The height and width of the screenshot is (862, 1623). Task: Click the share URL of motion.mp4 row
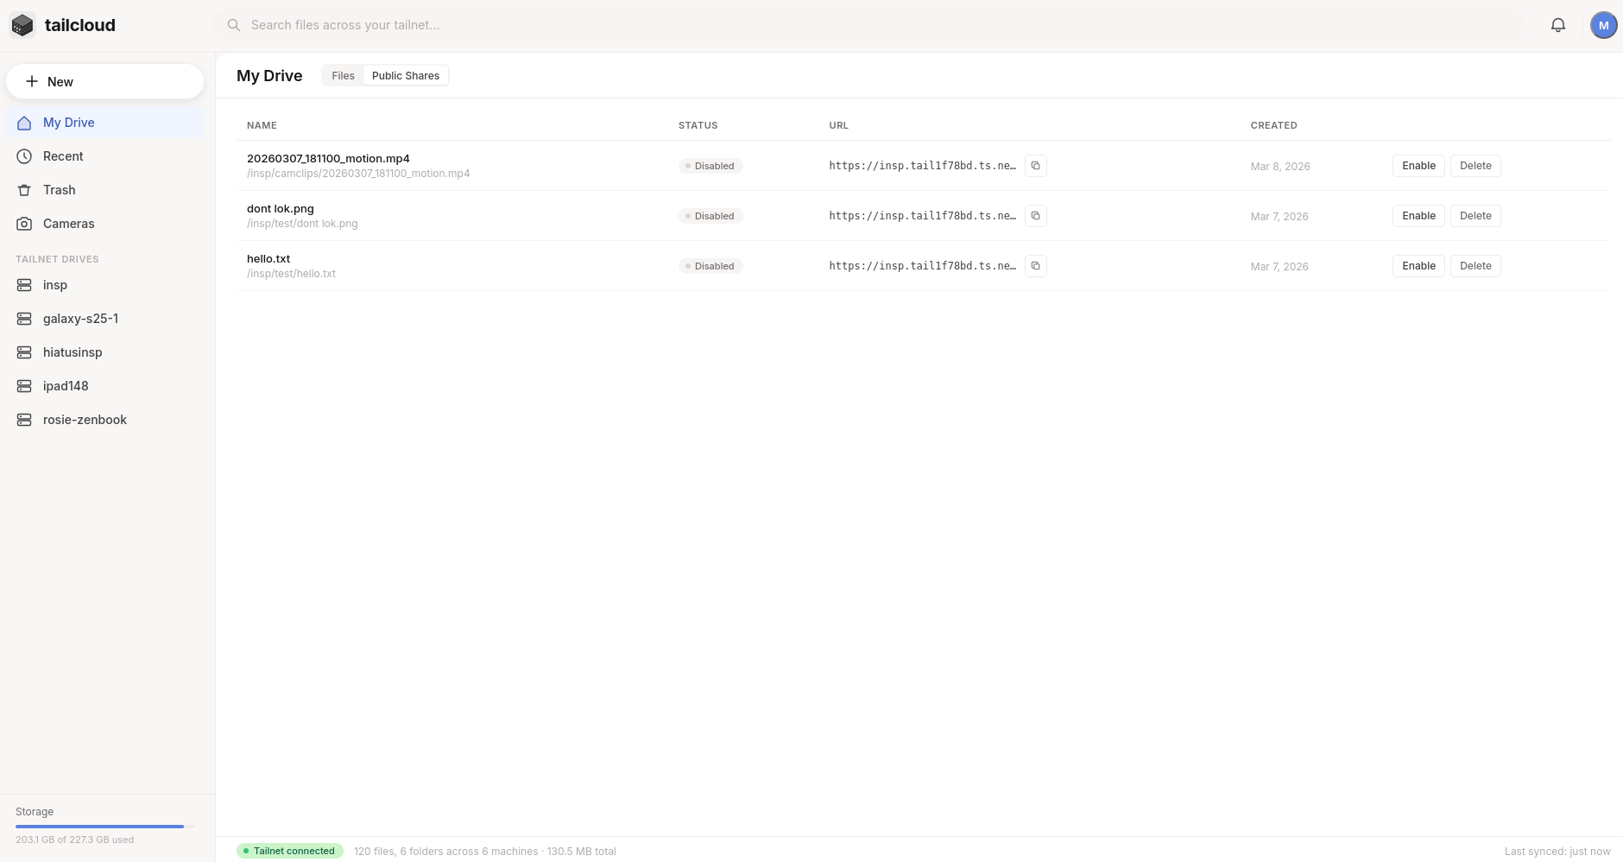pos(922,166)
